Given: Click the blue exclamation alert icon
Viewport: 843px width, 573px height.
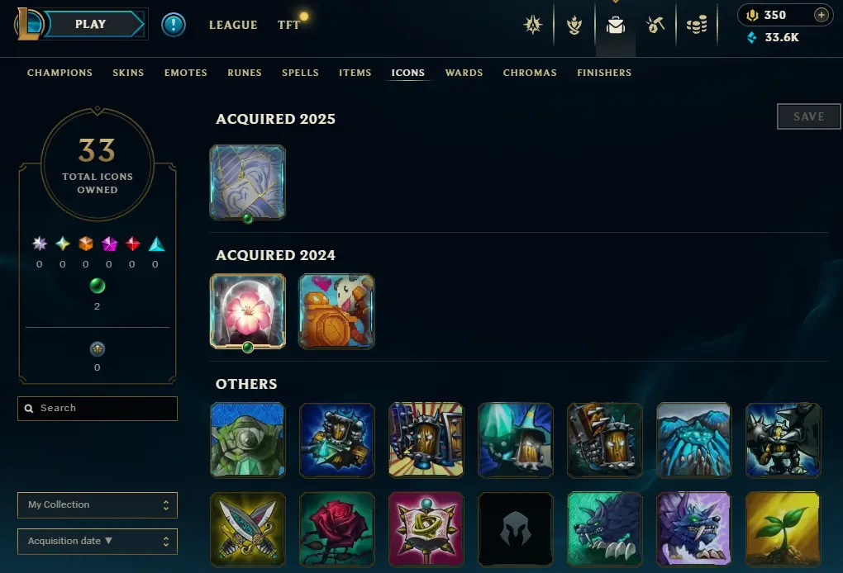Looking at the screenshot, I should [173, 25].
